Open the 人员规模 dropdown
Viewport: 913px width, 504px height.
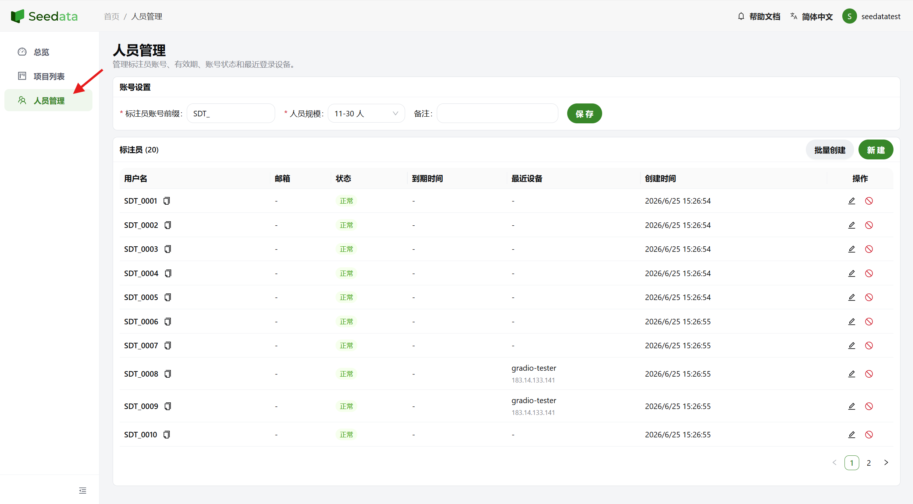(366, 113)
